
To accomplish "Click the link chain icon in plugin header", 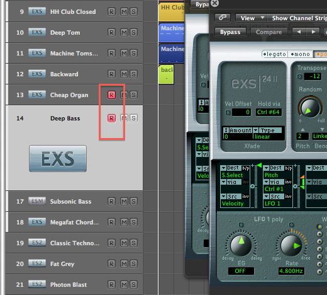I will (x=223, y=18).
